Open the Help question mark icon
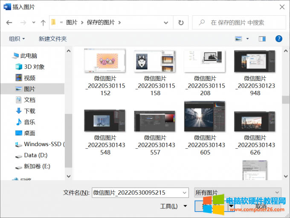 [279, 39]
